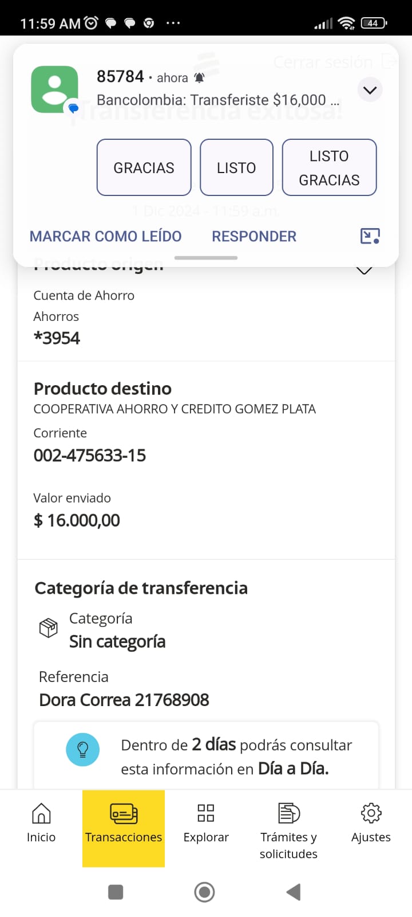Send the LISTO quick reply
The width and height of the screenshot is (412, 917).
[x=236, y=167]
